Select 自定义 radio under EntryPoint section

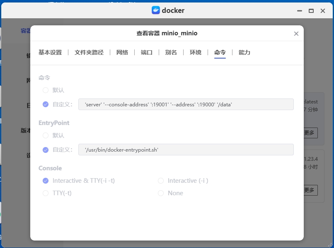click(x=46, y=150)
